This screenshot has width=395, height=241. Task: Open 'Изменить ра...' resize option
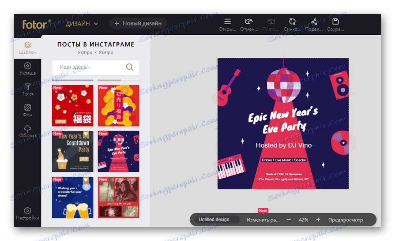tap(263, 220)
